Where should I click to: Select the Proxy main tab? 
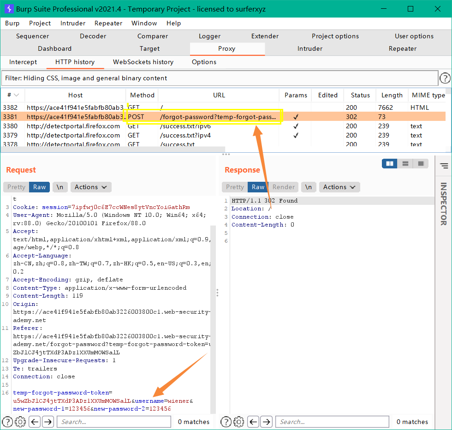click(x=227, y=48)
